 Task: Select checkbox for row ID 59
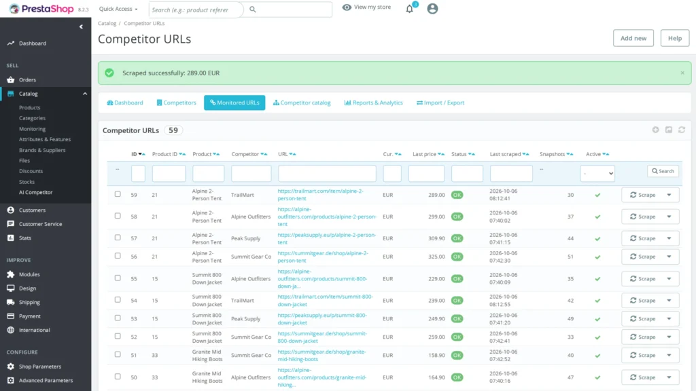118,194
